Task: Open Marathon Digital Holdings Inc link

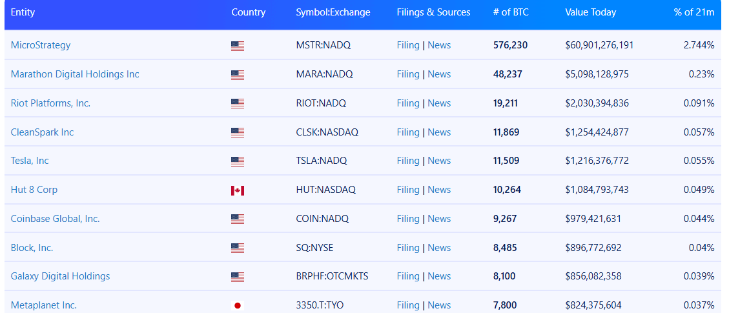Action: [x=75, y=74]
